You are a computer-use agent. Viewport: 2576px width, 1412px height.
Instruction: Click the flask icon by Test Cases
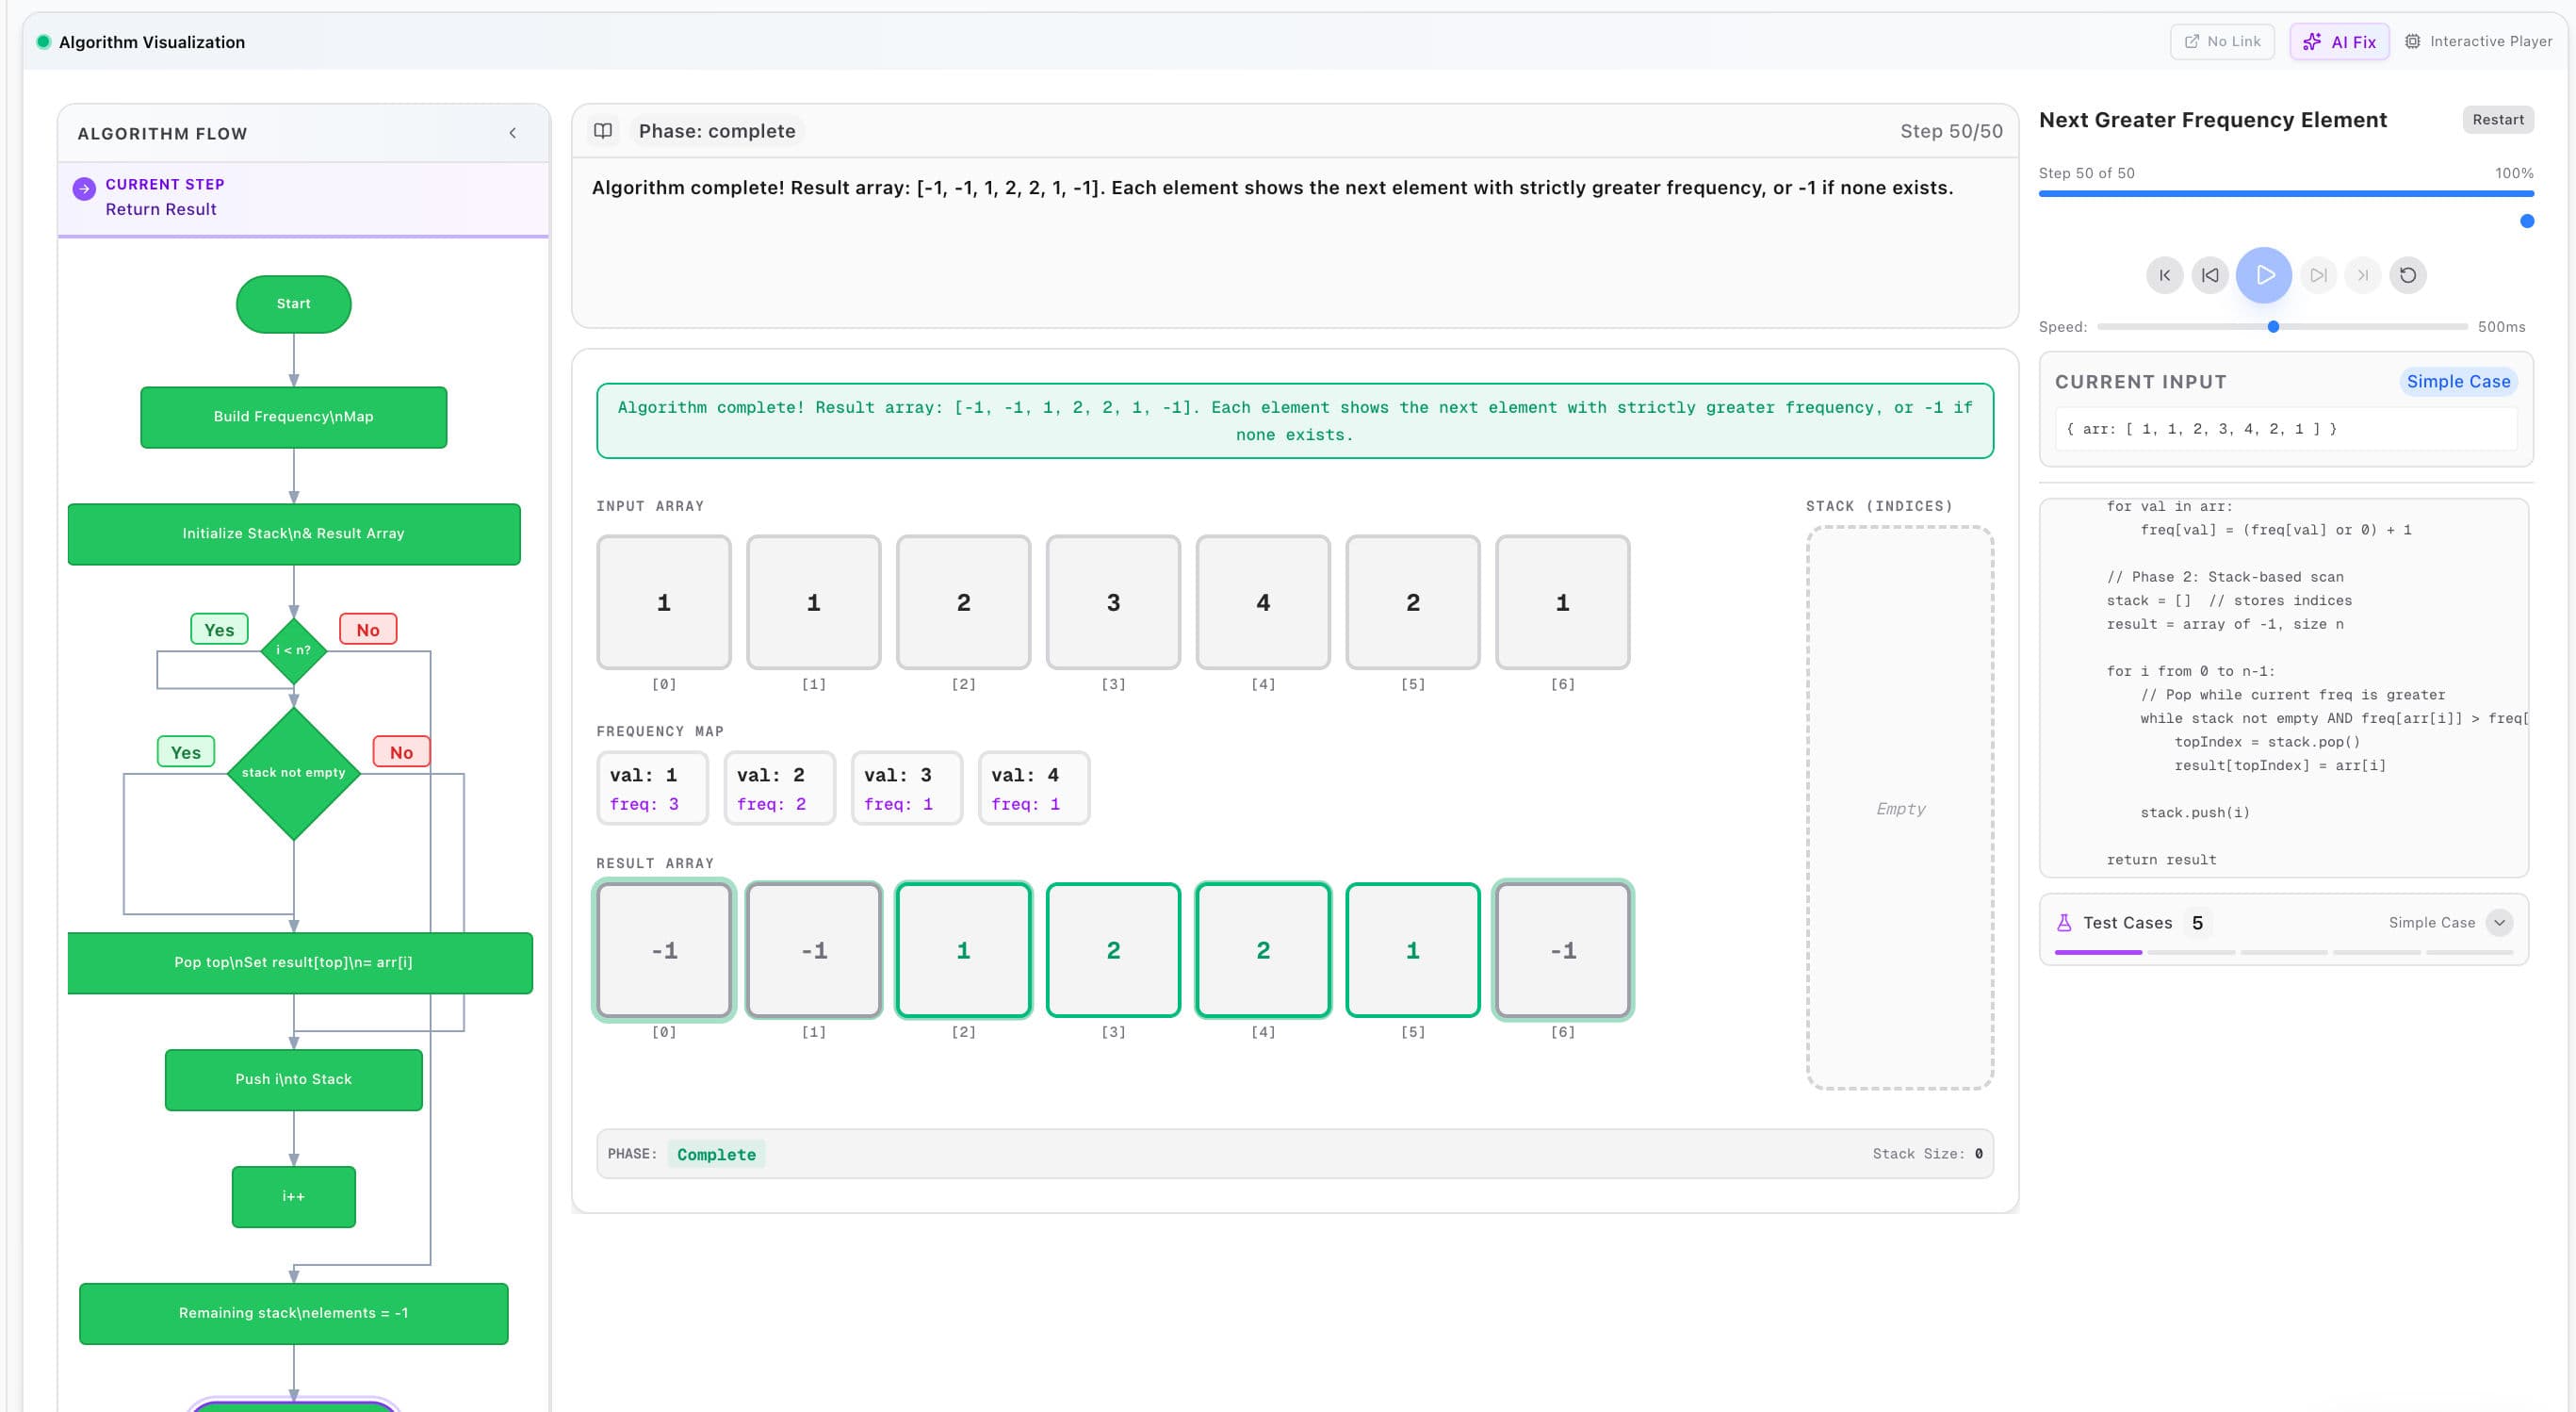(x=2064, y=923)
